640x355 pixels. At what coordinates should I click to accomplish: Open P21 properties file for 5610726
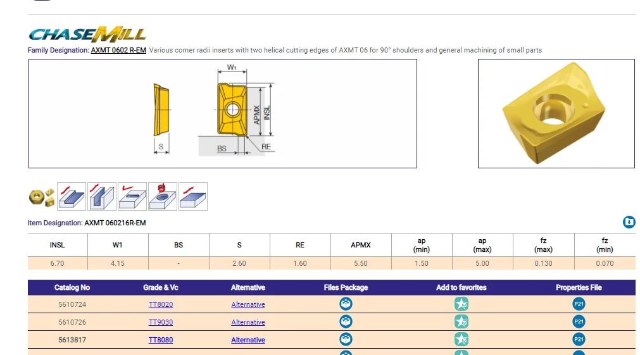pyautogui.click(x=579, y=321)
